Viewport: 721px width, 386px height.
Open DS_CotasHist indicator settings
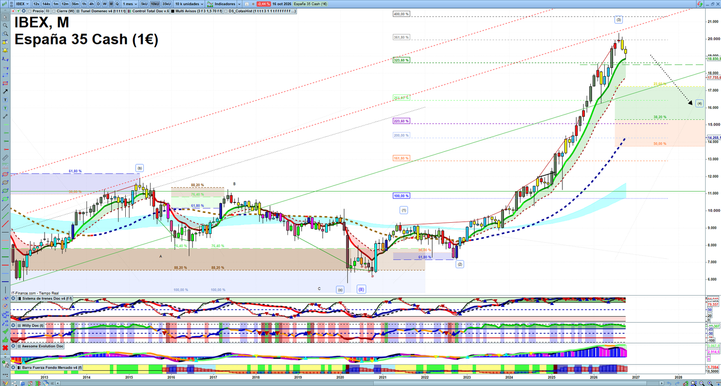coord(260,11)
